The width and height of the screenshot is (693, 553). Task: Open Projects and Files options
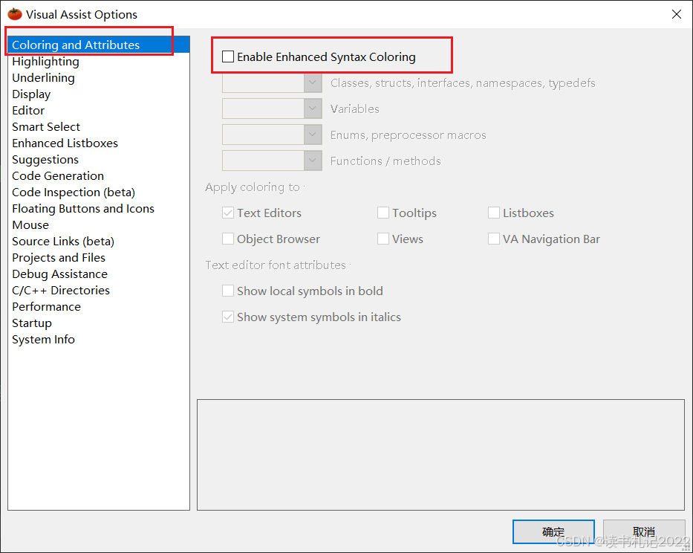(99, 257)
